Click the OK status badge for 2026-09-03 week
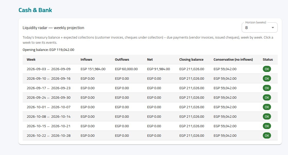 tap(267, 69)
